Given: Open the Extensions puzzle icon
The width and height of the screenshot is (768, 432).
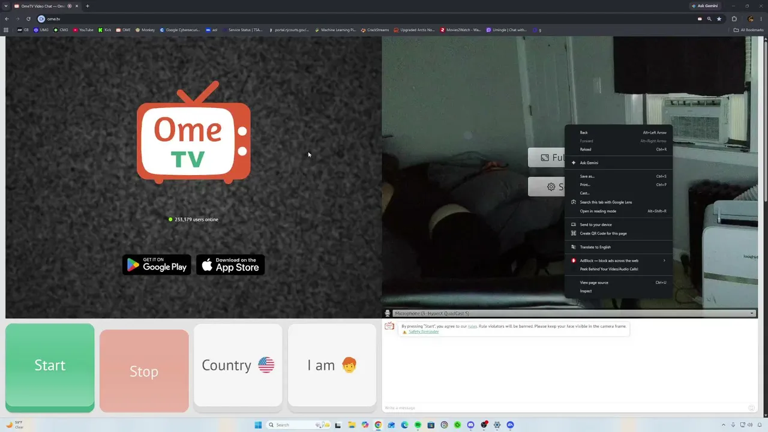Looking at the screenshot, I should tap(734, 19).
